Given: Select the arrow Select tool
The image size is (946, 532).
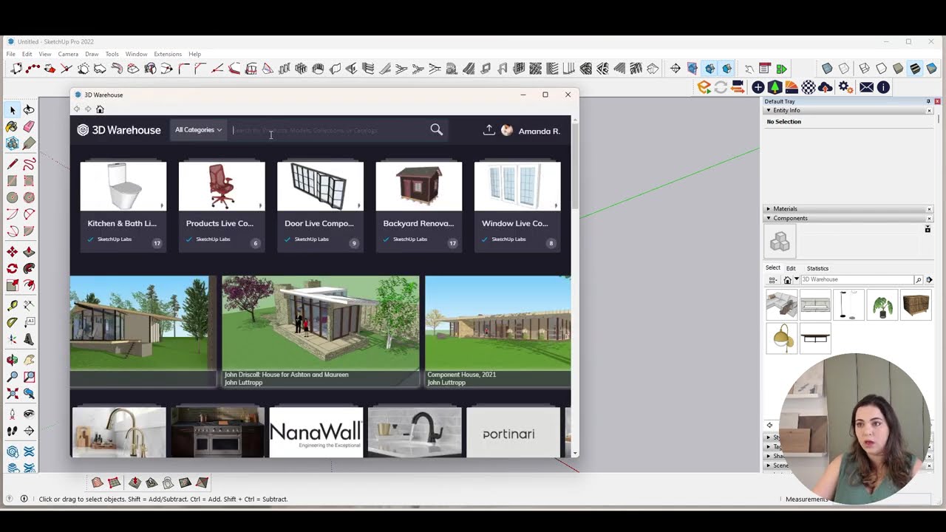Looking at the screenshot, I should [13, 109].
